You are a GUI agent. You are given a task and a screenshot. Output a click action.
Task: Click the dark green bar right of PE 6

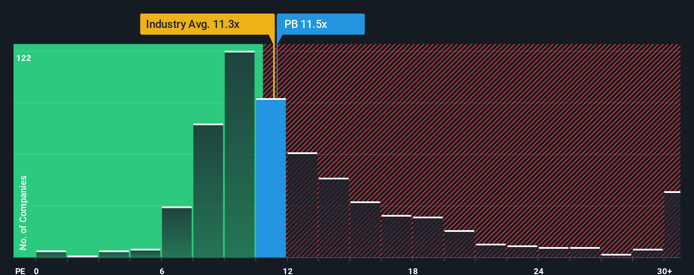tap(177, 232)
